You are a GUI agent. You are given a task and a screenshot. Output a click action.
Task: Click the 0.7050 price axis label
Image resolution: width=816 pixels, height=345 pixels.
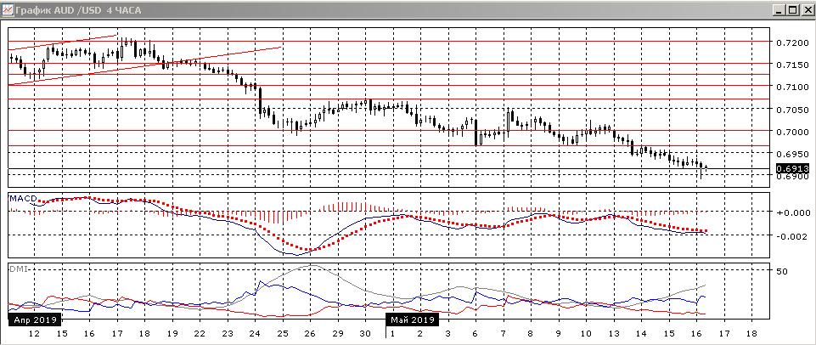[792, 110]
